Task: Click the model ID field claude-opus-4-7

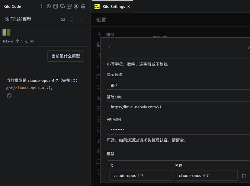Action: (x=141, y=176)
